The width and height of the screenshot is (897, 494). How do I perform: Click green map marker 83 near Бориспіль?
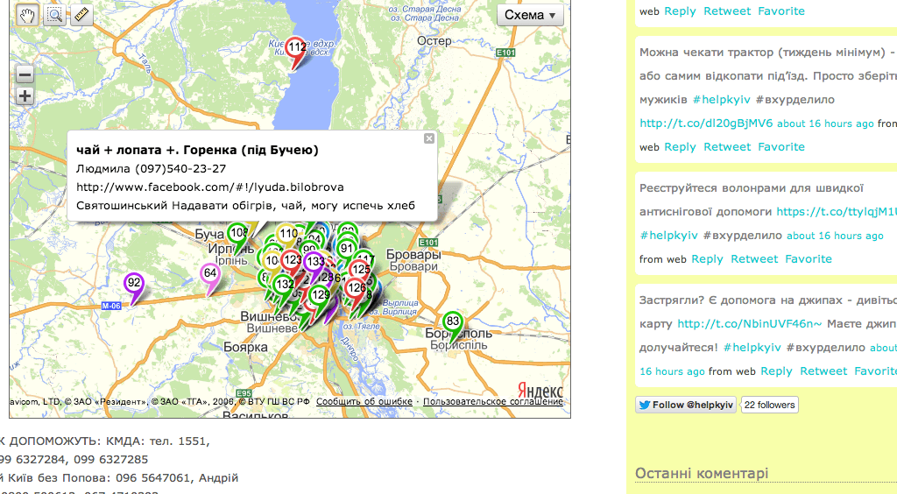coord(453,322)
